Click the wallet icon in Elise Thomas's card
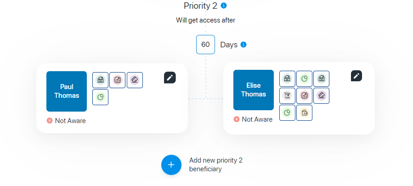This screenshot has width=413, height=186. coord(304,113)
